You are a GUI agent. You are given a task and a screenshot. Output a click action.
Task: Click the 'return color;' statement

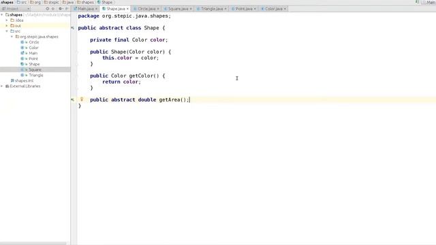tap(121, 82)
